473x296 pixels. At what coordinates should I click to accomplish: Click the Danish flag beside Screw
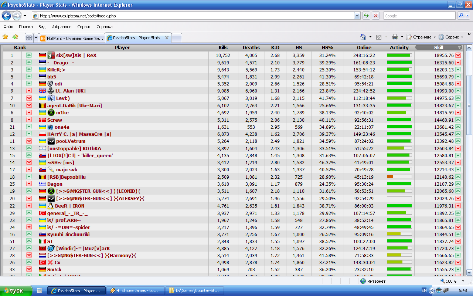pos(42,120)
